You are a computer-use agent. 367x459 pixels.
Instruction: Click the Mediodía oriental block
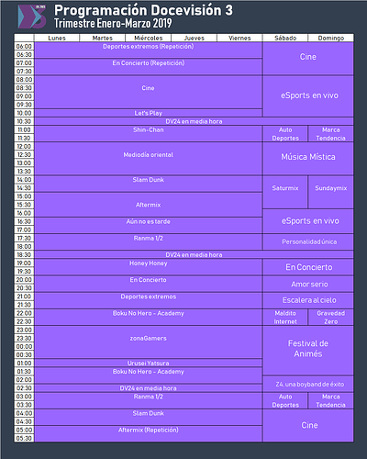(149, 159)
